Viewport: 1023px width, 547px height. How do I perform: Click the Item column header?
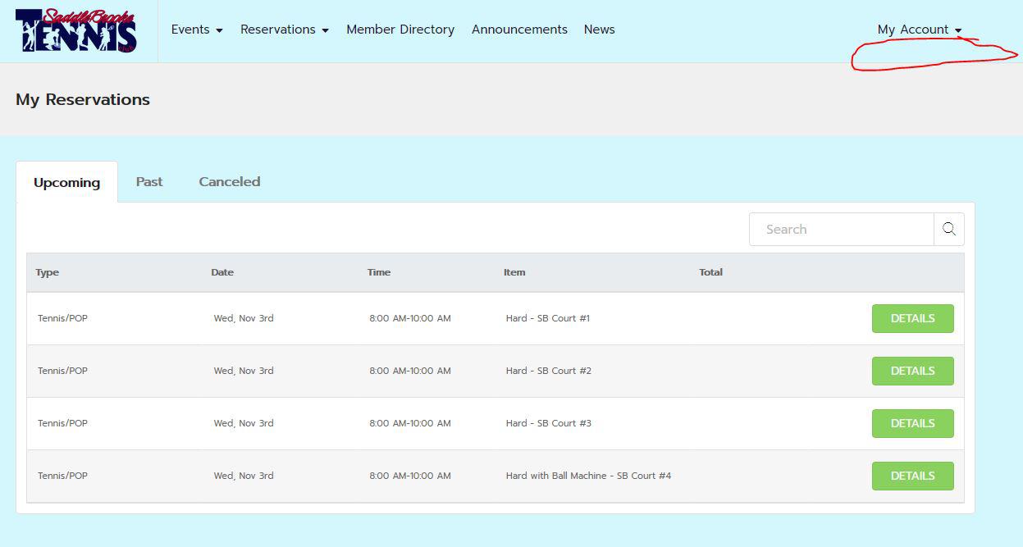coord(514,272)
